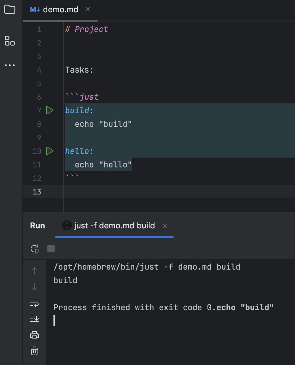This screenshot has height=365, width=295.
Task: Select the demo.md editor tab
Action: point(61,10)
